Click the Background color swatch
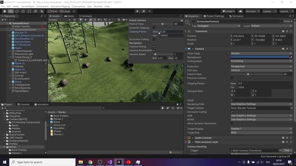Image resolution: width=296 pixels, height=166 pixels. (x=259, y=57)
